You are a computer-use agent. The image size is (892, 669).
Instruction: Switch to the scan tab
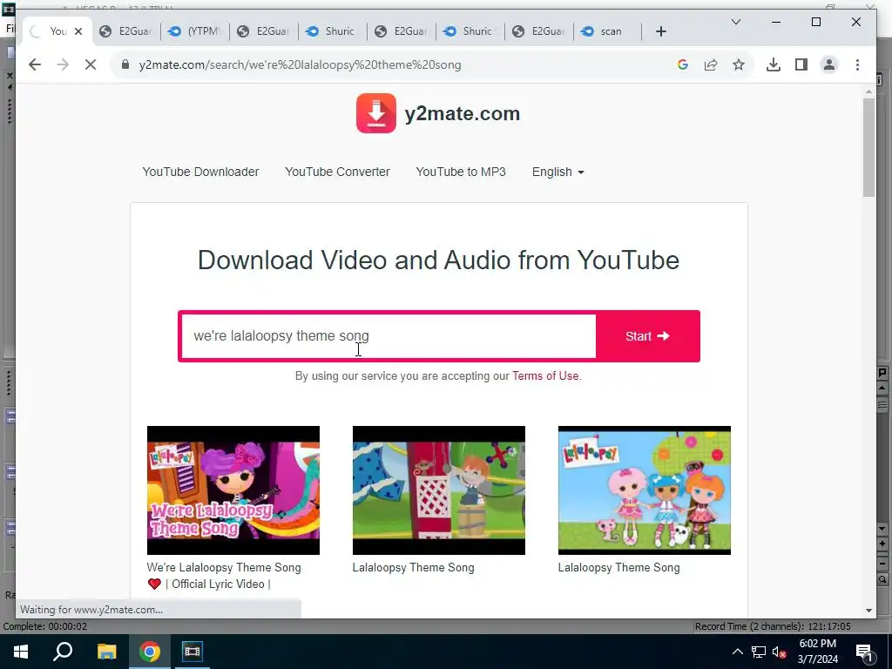point(608,31)
